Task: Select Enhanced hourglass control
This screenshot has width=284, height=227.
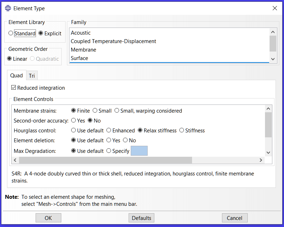Action: [110, 130]
